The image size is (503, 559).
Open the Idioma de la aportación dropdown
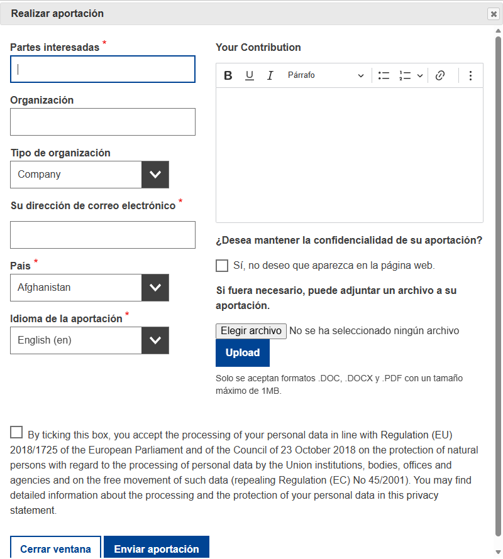pos(90,340)
